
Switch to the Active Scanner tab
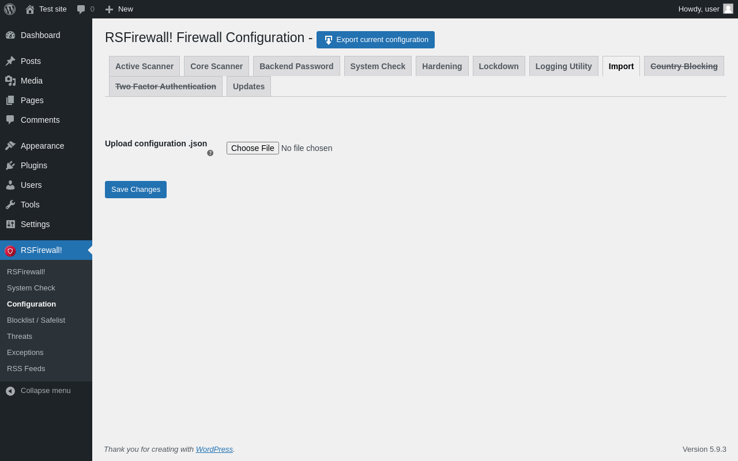coord(144,66)
